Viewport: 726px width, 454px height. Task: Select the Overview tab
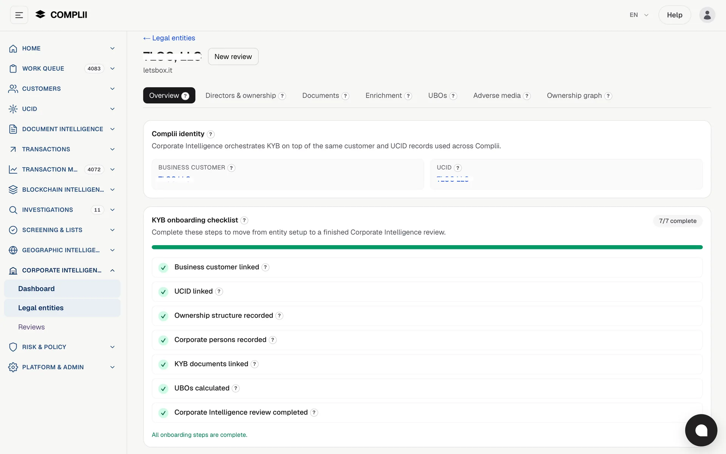point(169,95)
